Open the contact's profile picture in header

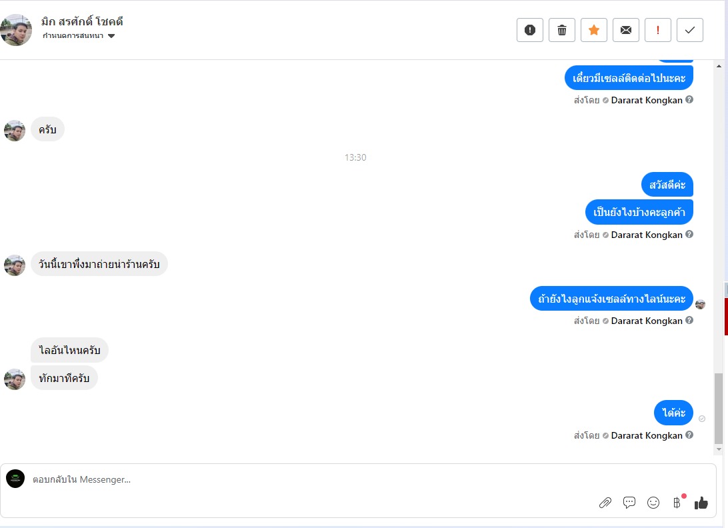(x=16, y=30)
